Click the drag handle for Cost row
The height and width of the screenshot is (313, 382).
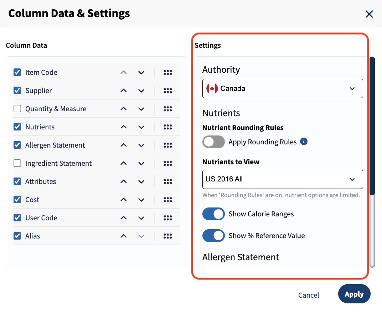(x=167, y=200)
